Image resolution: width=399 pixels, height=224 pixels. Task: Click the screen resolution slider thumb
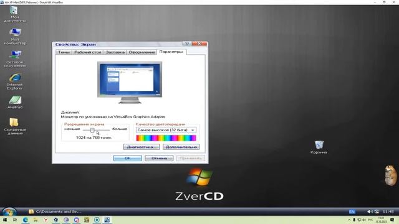(x=92, y=130)
